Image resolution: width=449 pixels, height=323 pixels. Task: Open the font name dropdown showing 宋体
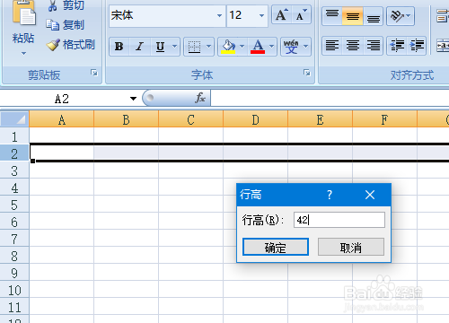219,15
